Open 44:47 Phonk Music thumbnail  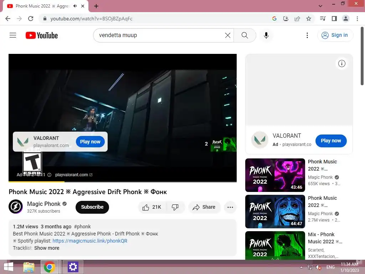(275, 212)
